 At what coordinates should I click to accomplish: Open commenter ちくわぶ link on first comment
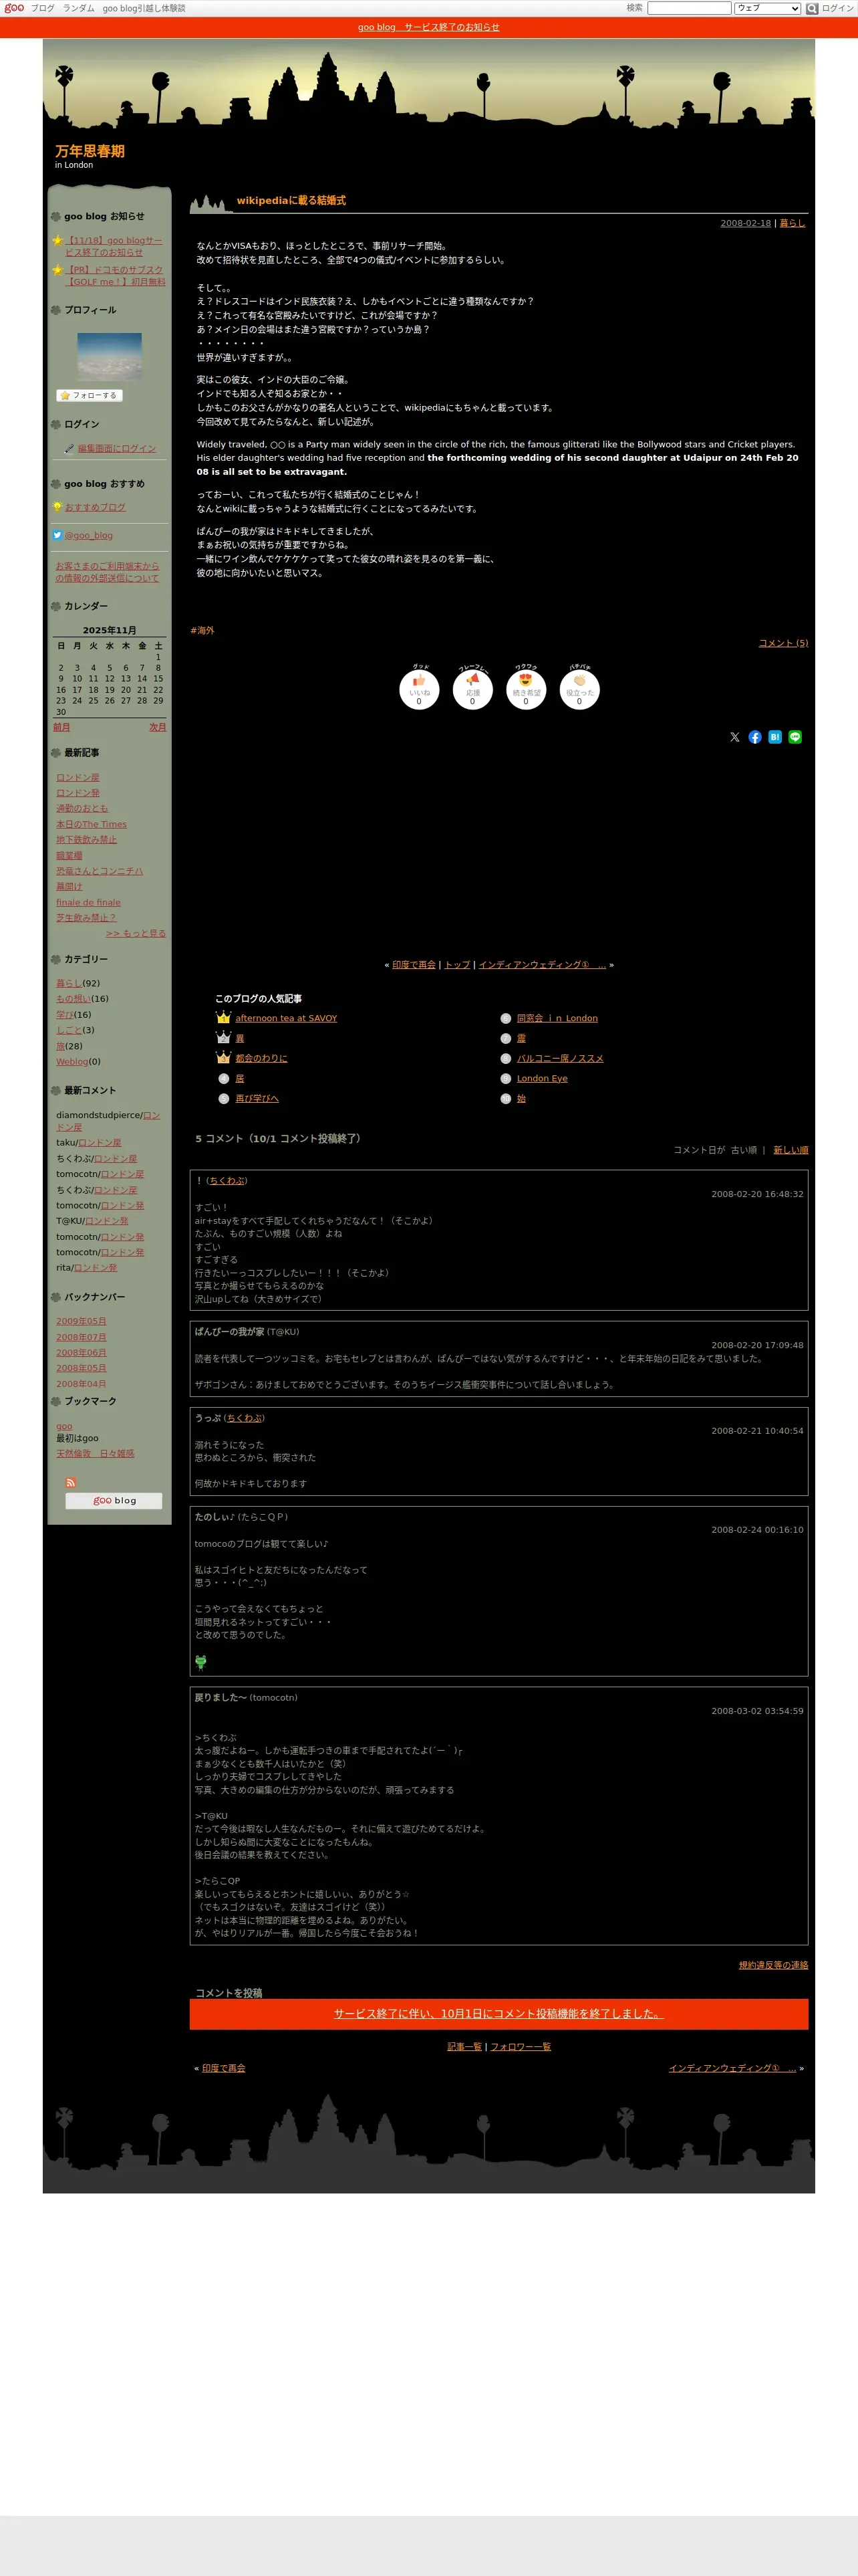[227, 1180]
